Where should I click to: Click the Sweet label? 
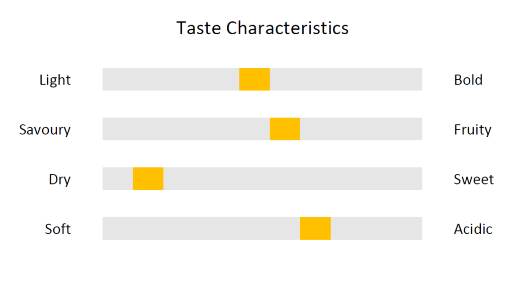pos(474,179)
